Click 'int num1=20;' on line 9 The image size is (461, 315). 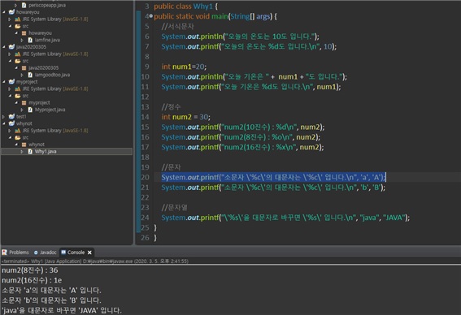[x=184, y=67]
